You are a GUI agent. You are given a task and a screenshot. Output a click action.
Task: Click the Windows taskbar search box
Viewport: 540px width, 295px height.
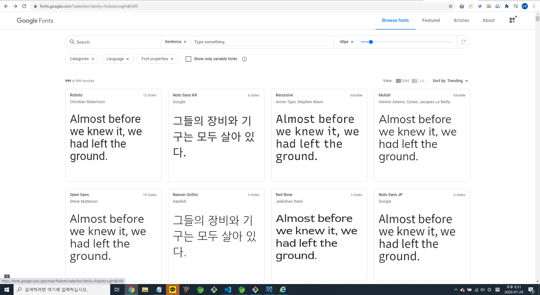tap(62, 290)
